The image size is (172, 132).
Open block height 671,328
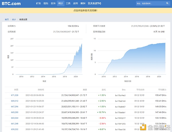[x=15, y=95]
